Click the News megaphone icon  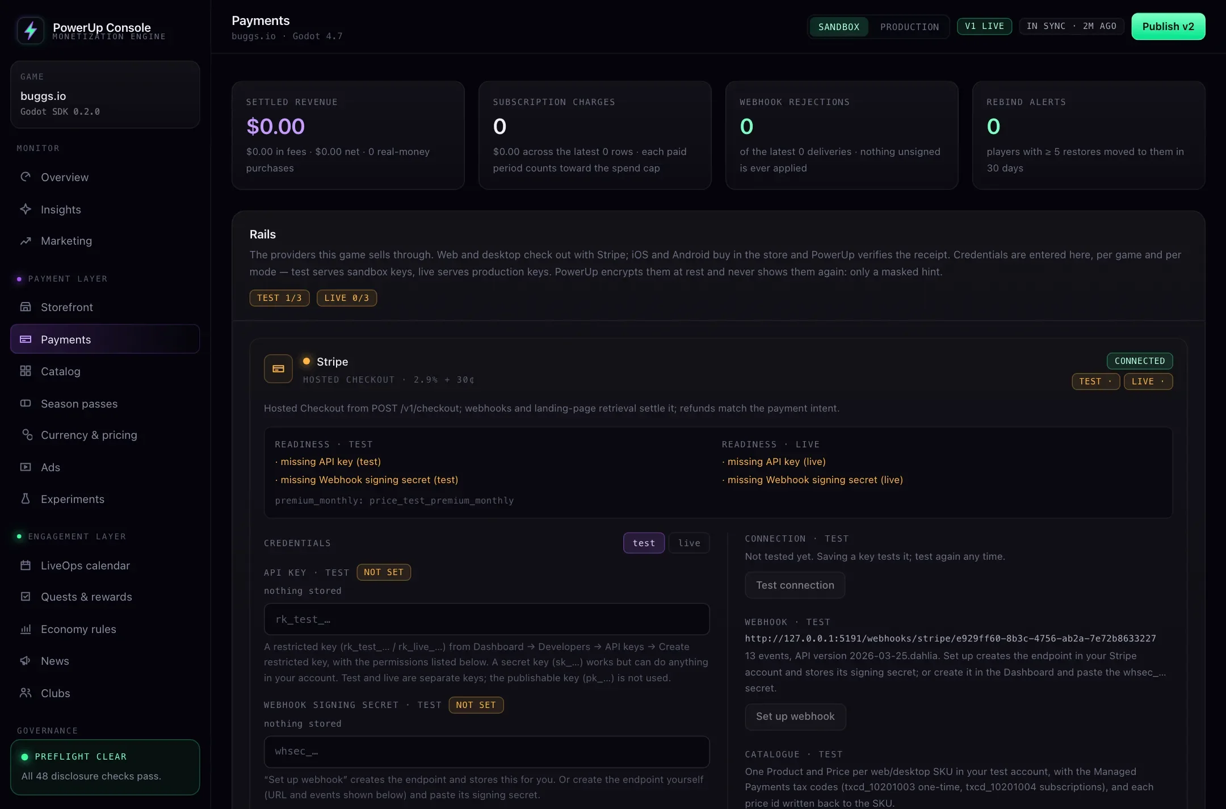[x=26, y=660]
